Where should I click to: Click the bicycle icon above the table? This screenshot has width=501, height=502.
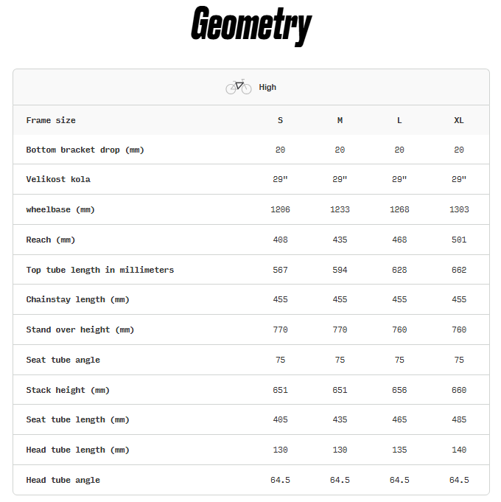pos(238,87)
